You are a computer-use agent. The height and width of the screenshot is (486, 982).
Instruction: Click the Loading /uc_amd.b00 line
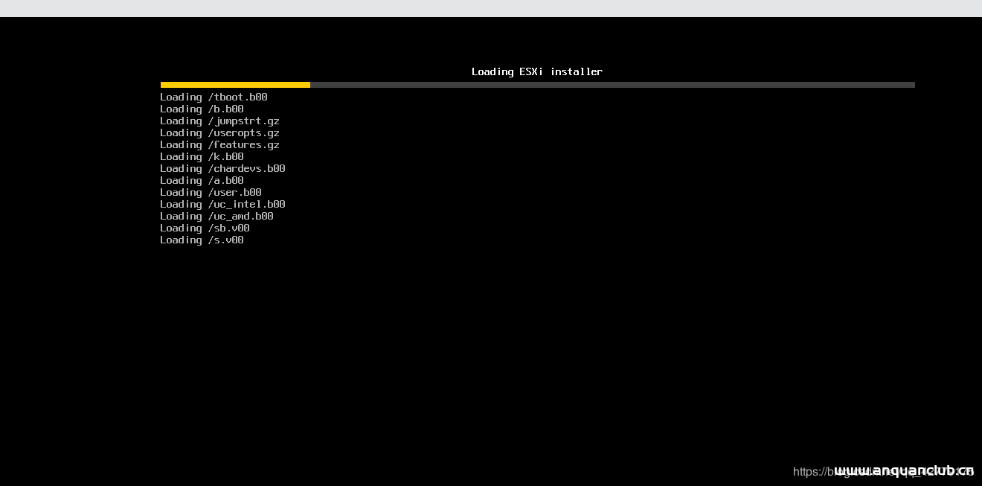216,216
